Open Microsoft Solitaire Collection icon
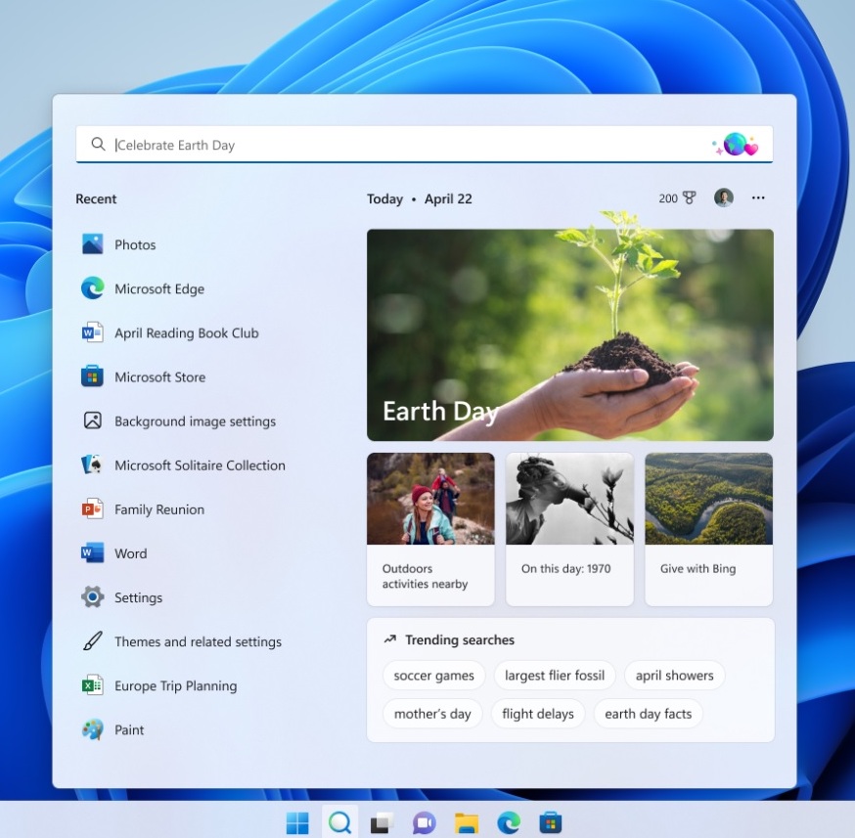Image resolution: width=855 pixels, height=838 pixels. click(x=93, y=465)
